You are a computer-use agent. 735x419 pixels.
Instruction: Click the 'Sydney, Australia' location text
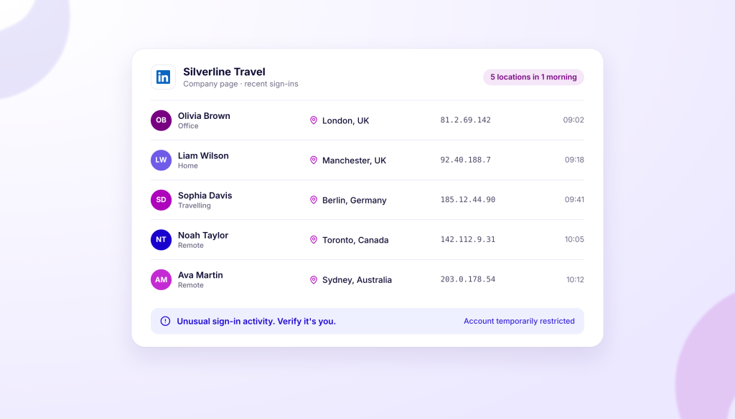357,279
